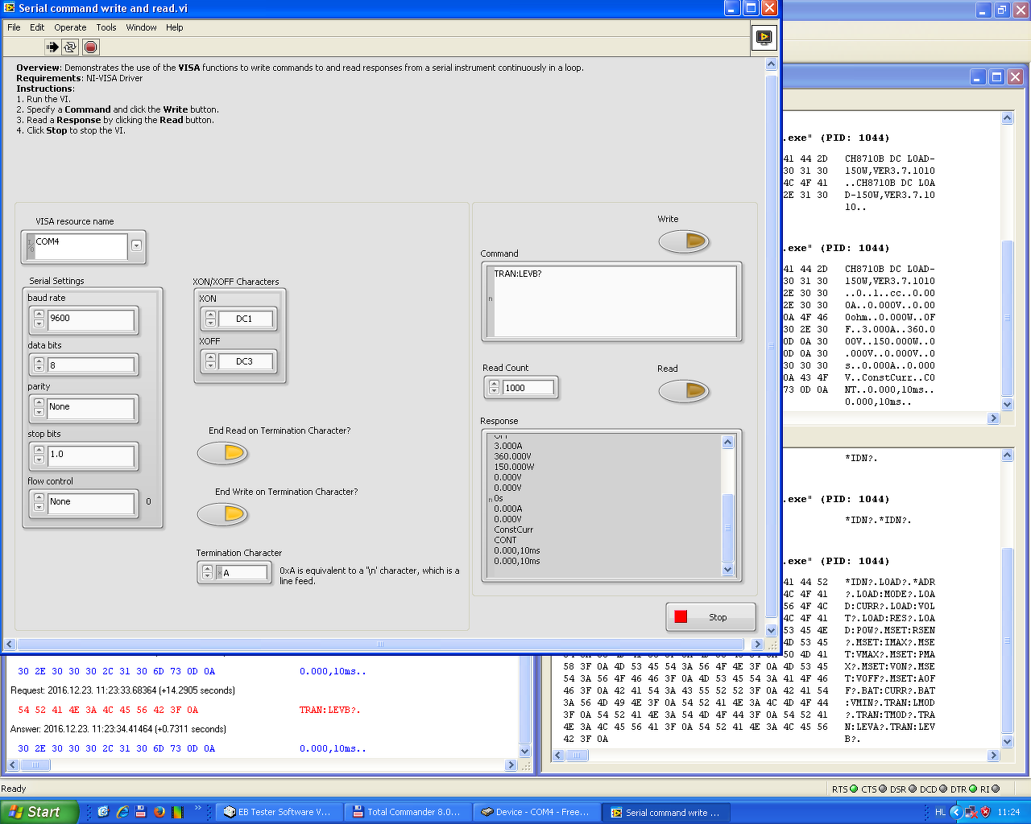Click the DSR status indicator light
This screenshot has height=824, width=1031.
click(913, 789)
